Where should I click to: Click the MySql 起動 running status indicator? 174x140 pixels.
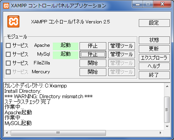coord(65,55)
